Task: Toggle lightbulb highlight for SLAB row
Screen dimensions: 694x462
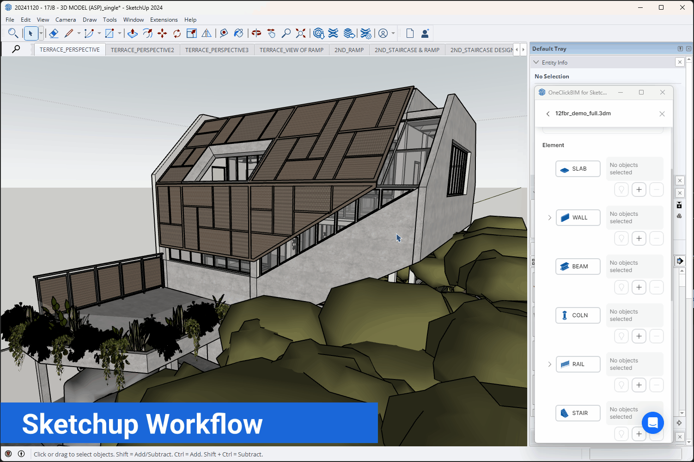Action: 621,190
